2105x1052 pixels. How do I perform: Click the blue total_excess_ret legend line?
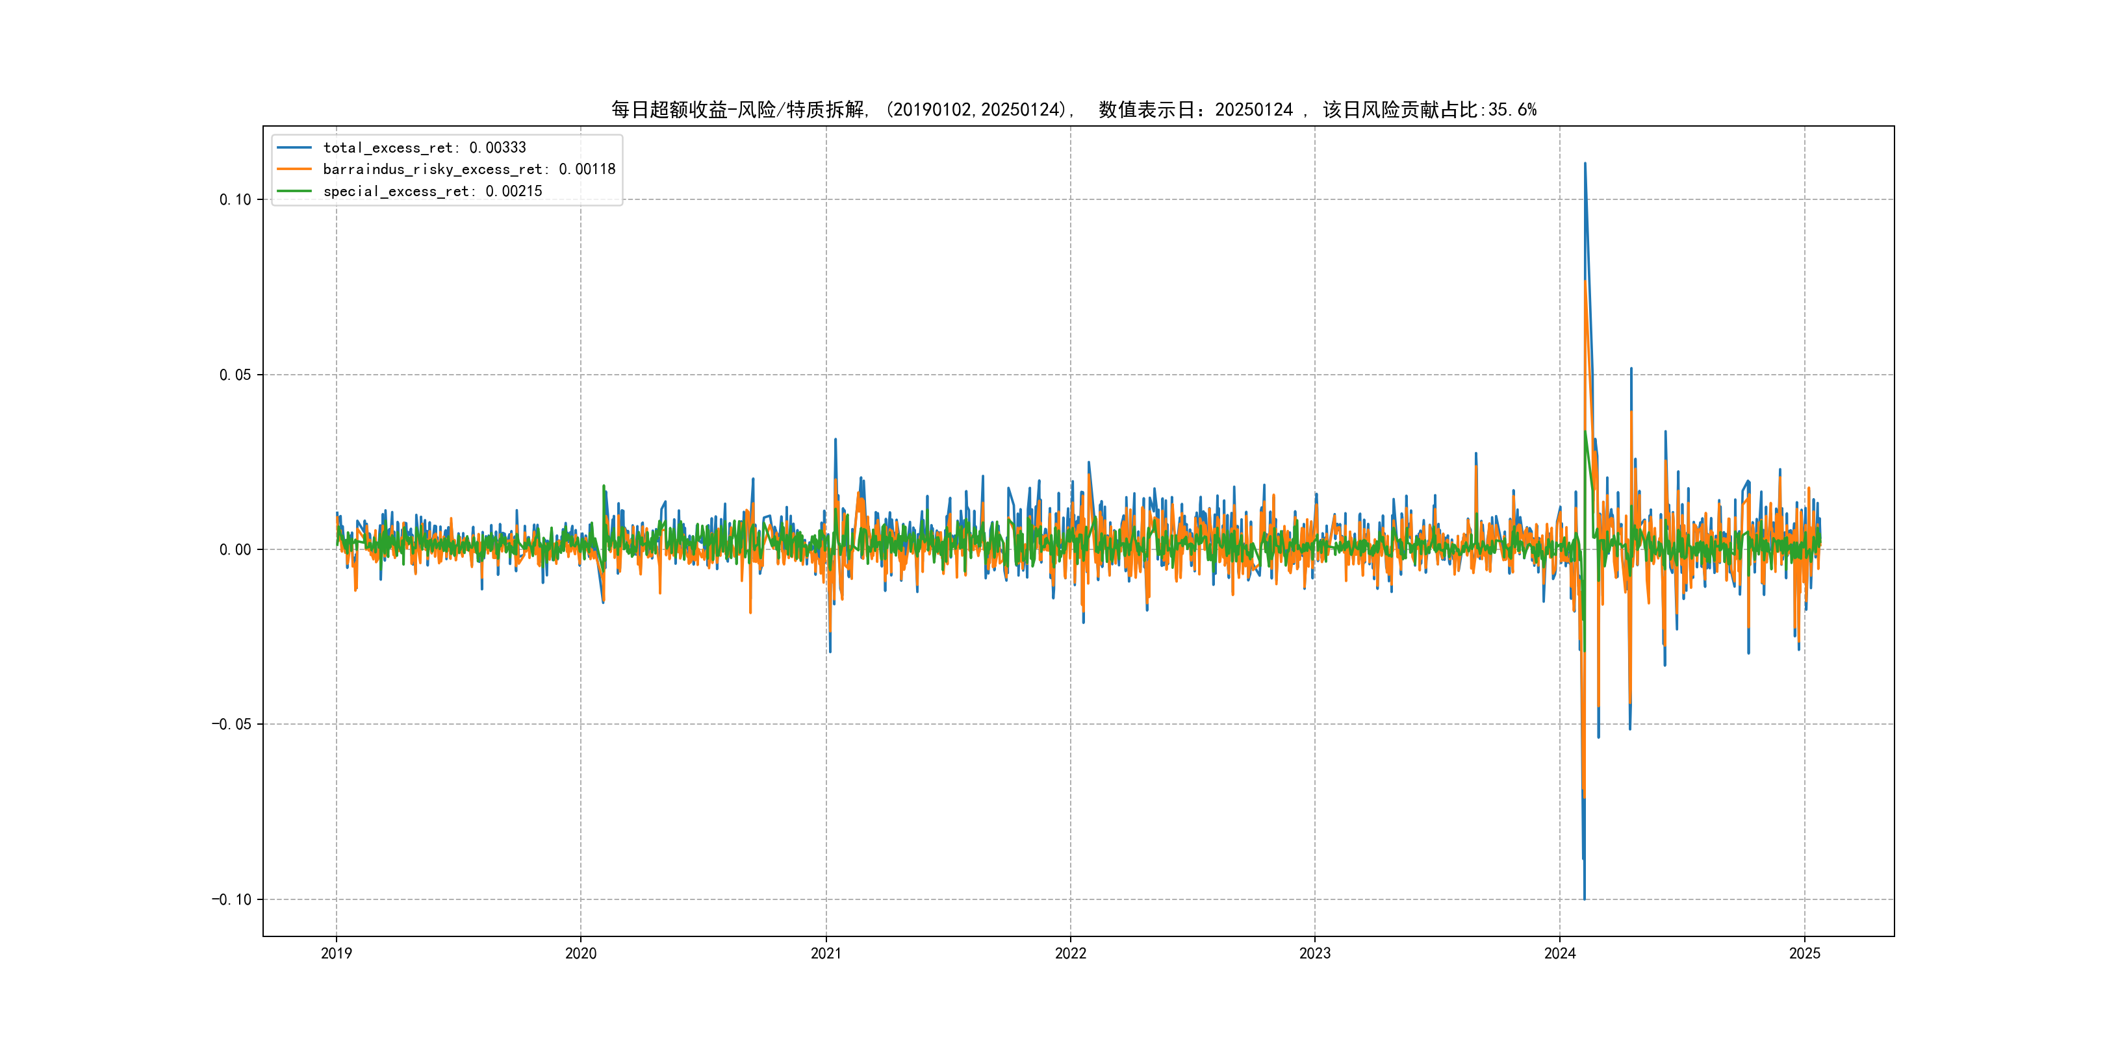tap(294, 148)
